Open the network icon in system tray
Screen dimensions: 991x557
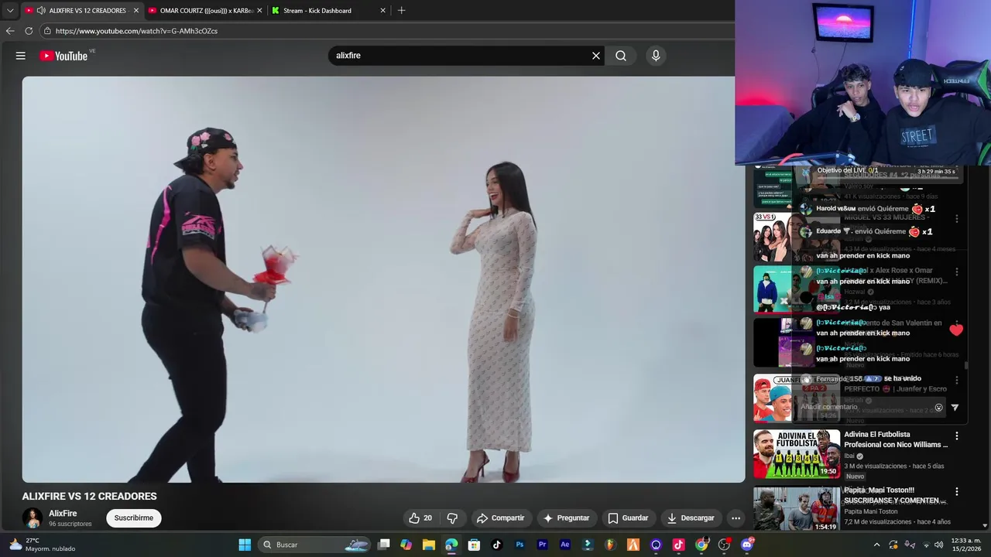point(926,545)
